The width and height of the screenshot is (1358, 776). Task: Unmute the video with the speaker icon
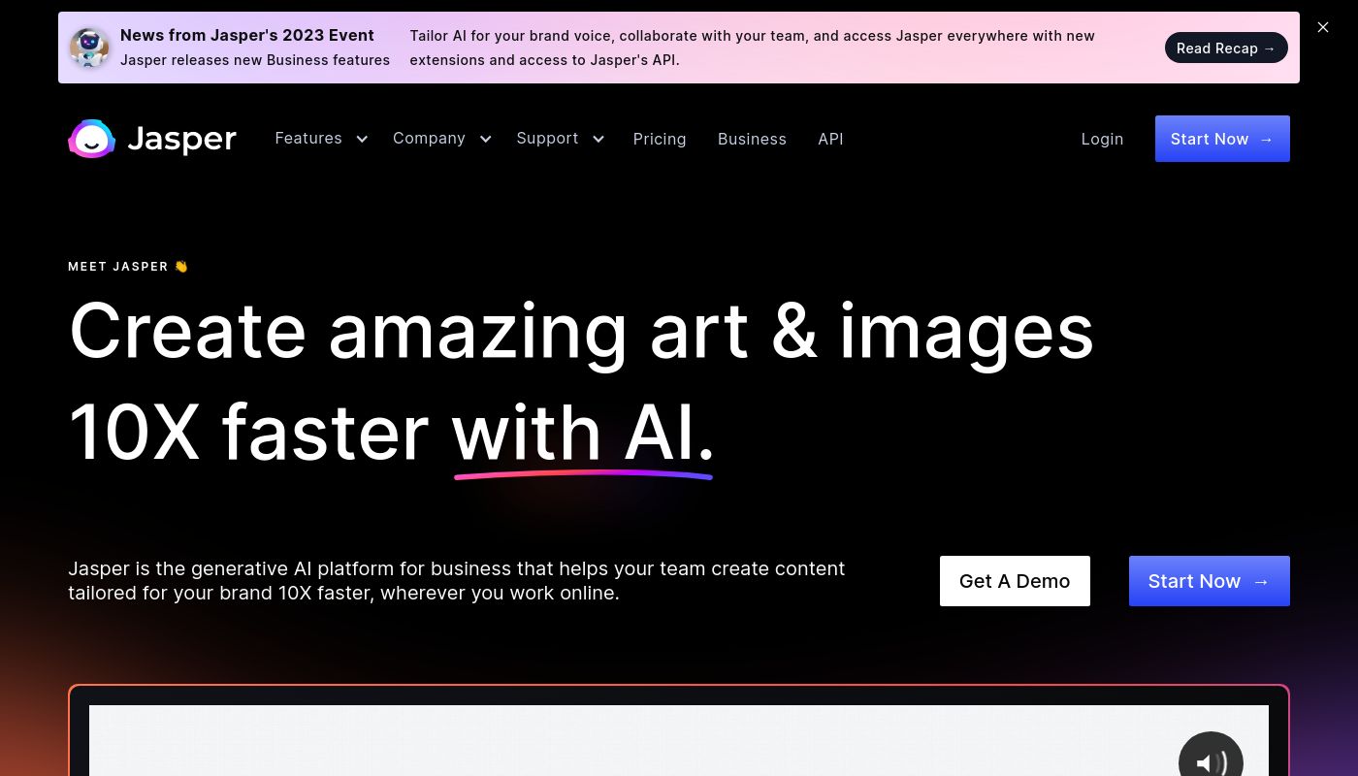point(1211,754)
